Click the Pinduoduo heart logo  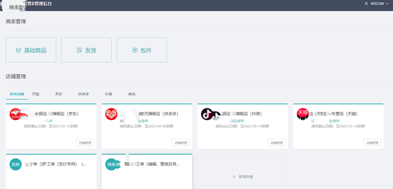coord(112,114)
